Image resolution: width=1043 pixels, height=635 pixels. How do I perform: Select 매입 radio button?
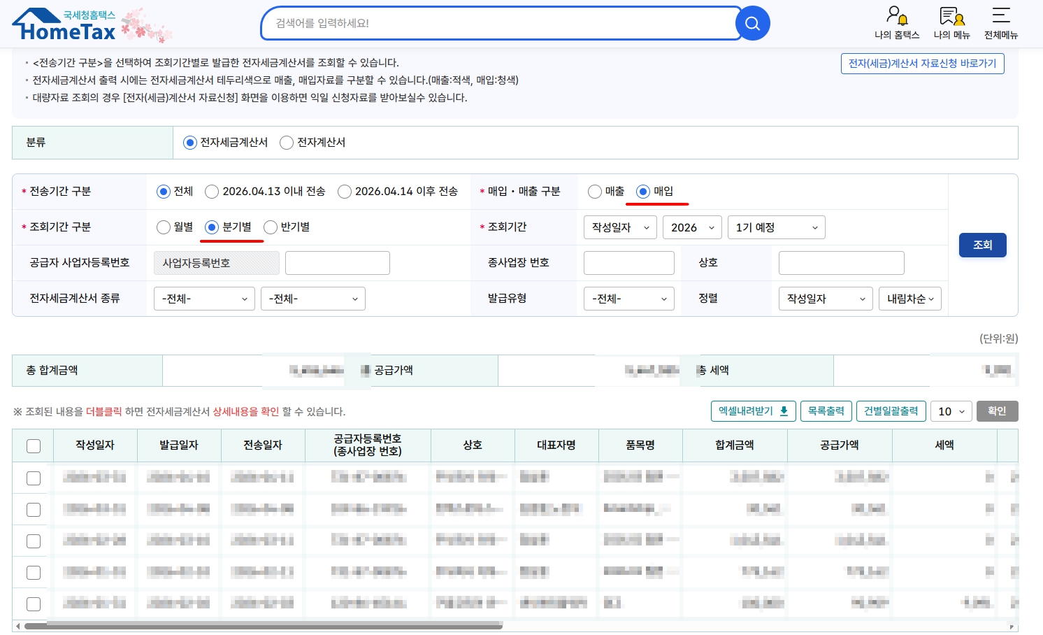tap(643, 192)
